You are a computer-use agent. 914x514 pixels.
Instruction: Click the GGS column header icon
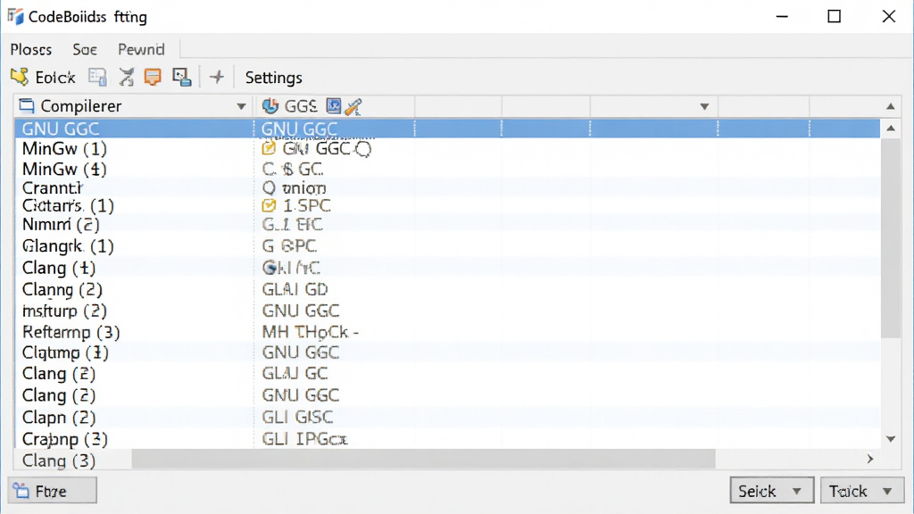[270, 106]
